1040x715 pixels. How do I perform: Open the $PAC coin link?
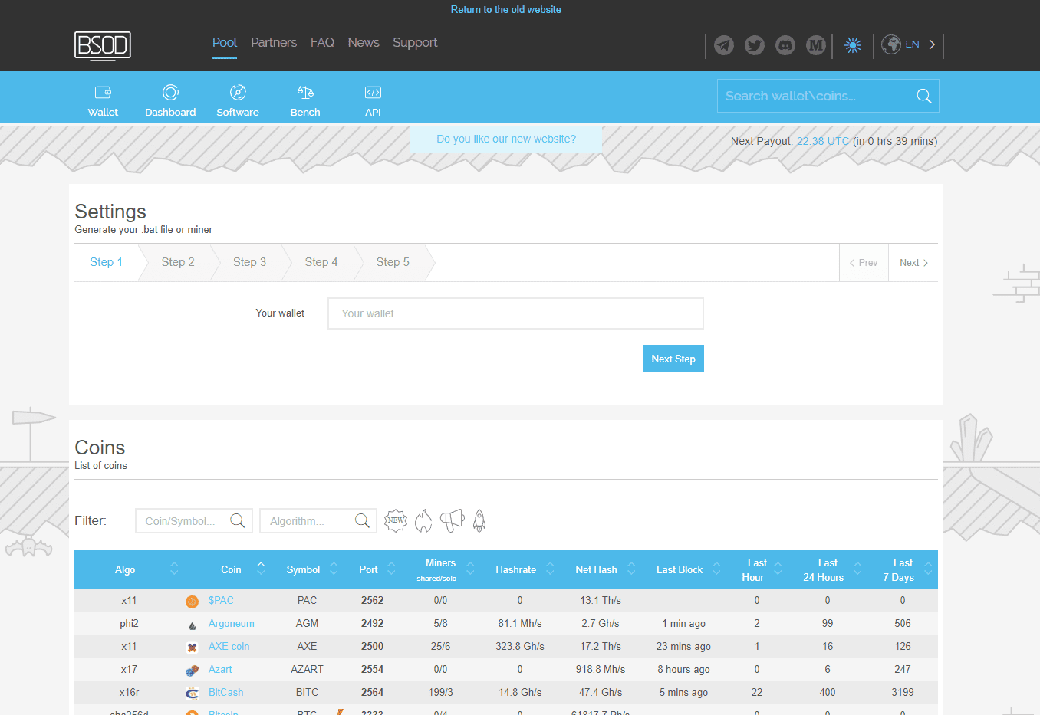(x=221, y=600)
